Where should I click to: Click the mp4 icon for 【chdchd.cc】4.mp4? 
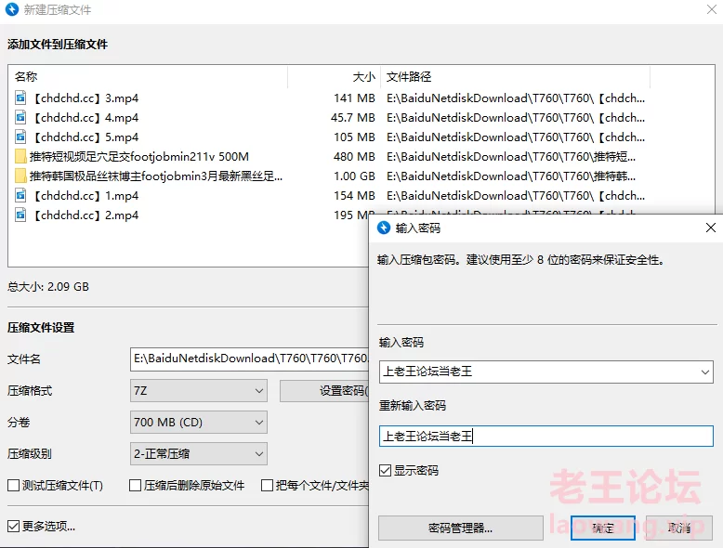(x=20, y=118)
